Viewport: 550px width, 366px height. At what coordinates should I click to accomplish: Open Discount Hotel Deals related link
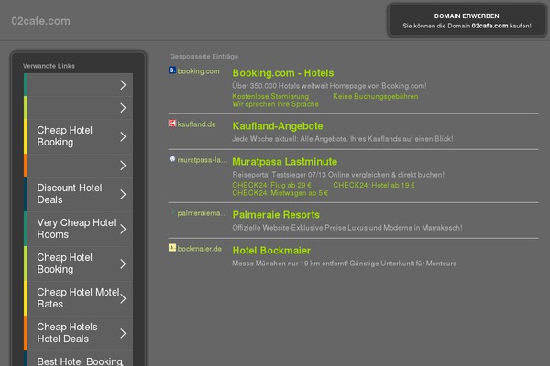78,194
